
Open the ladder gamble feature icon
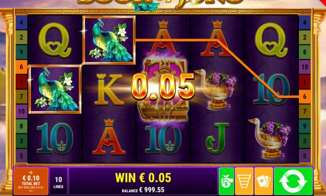(x=244, y=181)
